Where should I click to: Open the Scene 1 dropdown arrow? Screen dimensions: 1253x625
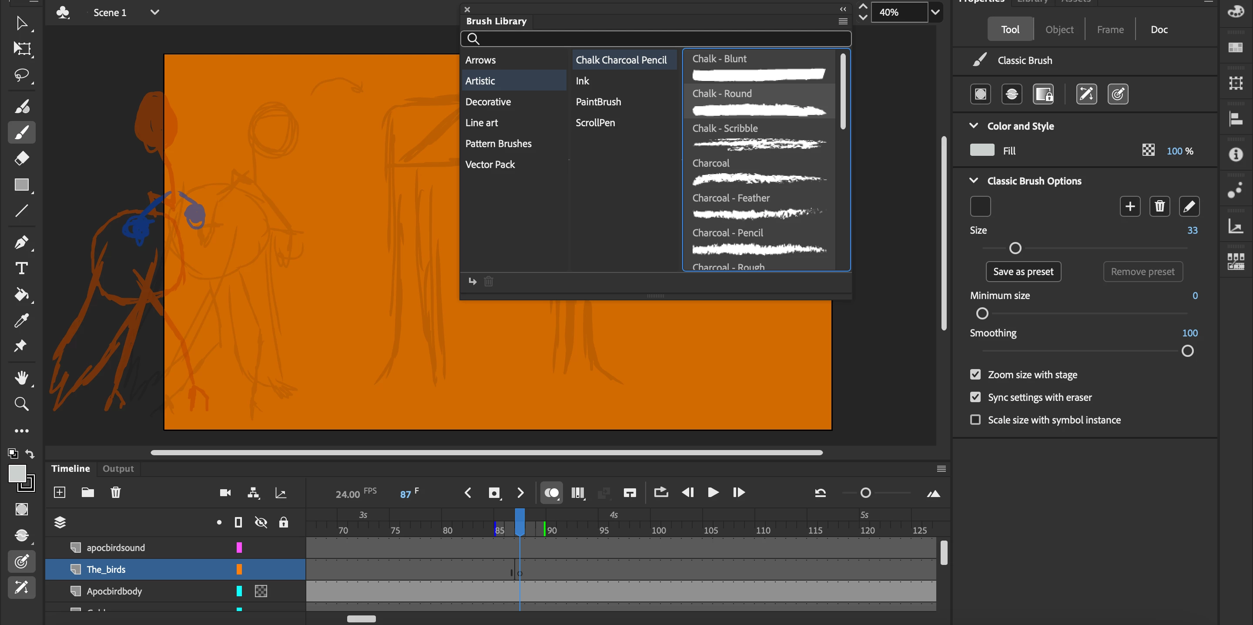pyautogui.click(x=155, y=12)
